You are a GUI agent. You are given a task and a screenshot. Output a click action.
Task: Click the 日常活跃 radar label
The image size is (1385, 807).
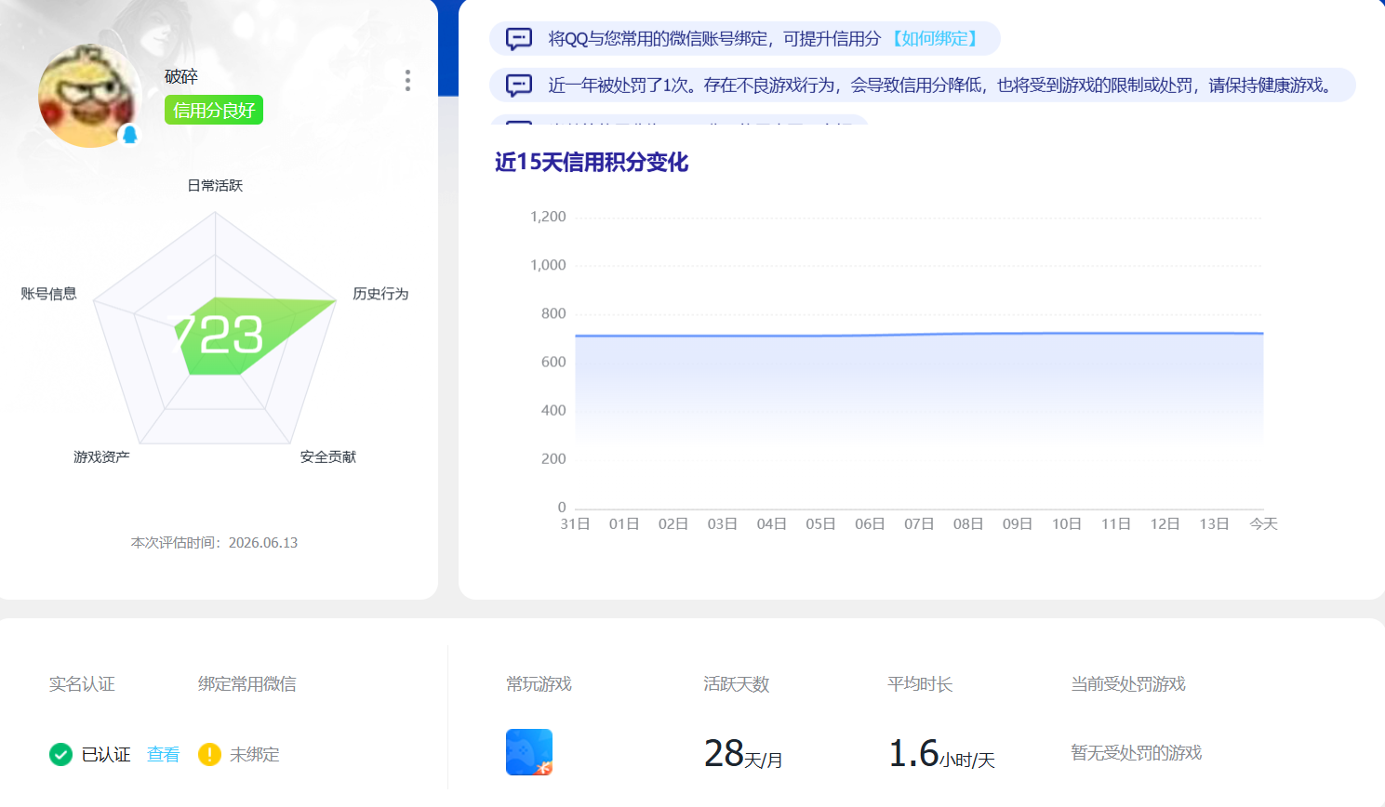[215, 186]
